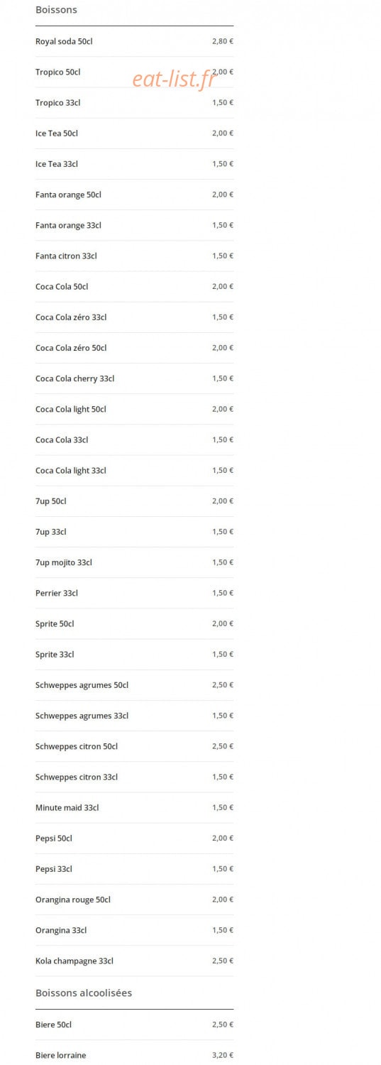Click the Boissons section heading
This screenshot has height=1065, width=381.
click(x=56, y=10)
